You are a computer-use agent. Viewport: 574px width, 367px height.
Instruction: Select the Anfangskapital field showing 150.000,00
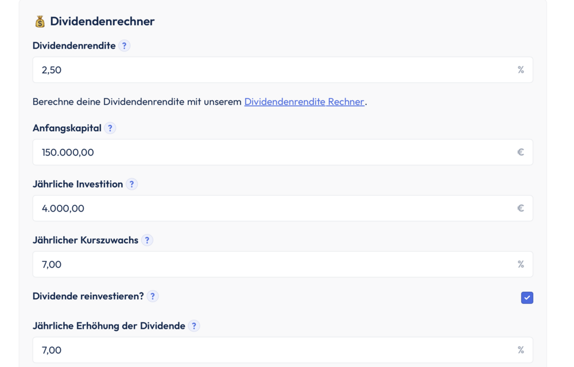pyautogui.click(x=281, y=152)
